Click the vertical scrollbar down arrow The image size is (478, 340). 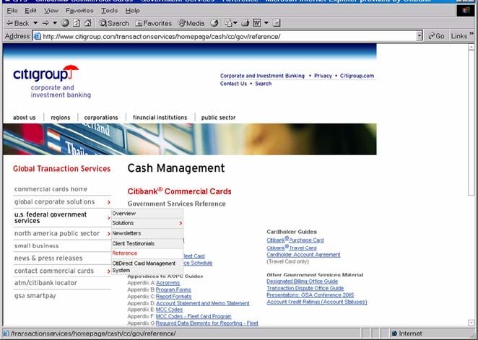(x=472, y=323)
